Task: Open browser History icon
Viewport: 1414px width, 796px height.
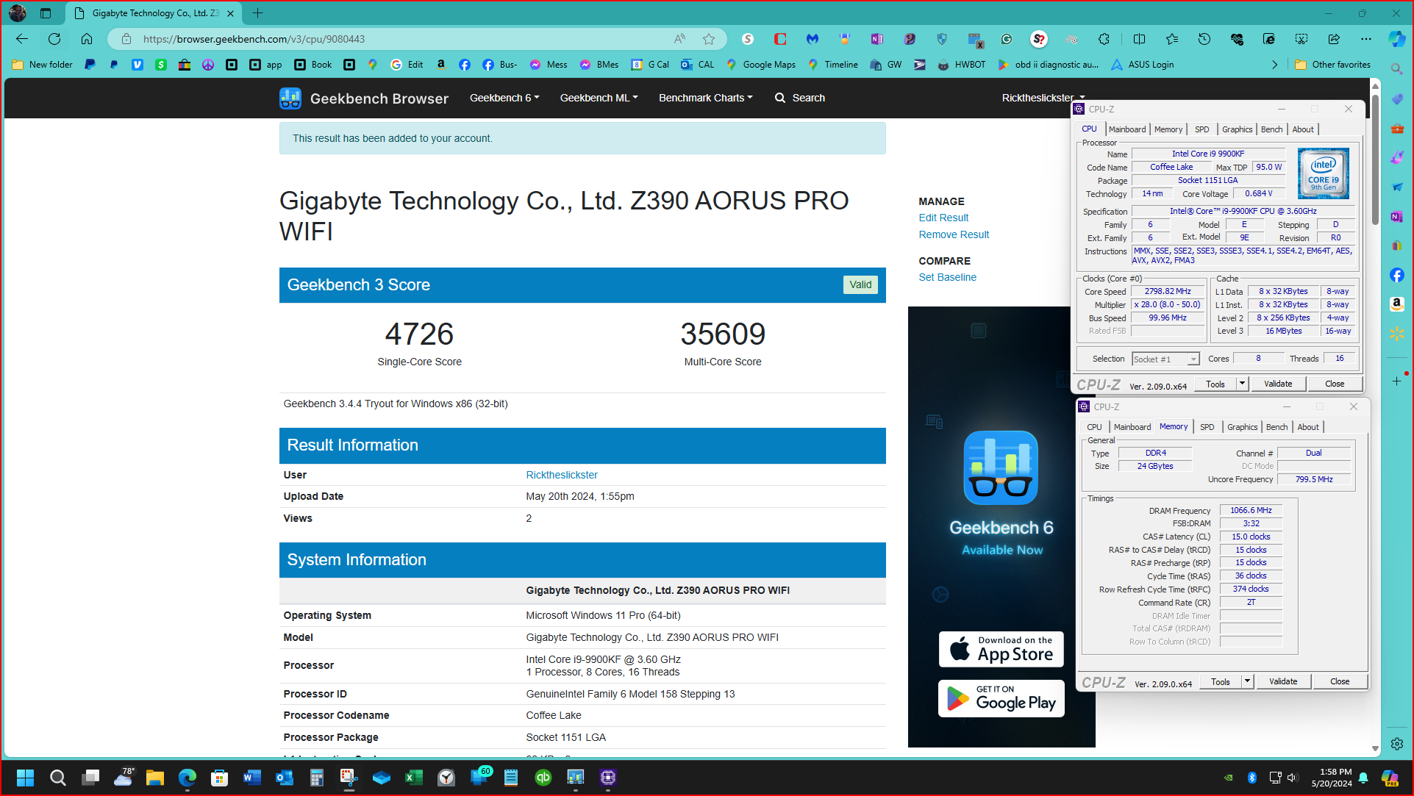Action: pos(1204,39)
